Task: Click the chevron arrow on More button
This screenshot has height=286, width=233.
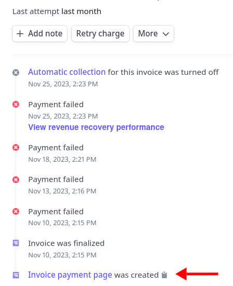Action: 166,34
